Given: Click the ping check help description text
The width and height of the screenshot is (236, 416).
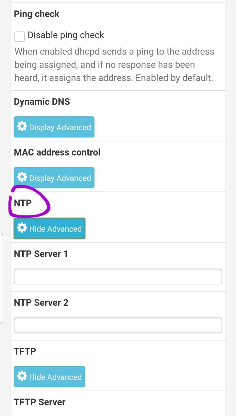Looking at the screenshot, I should (114, 65).
